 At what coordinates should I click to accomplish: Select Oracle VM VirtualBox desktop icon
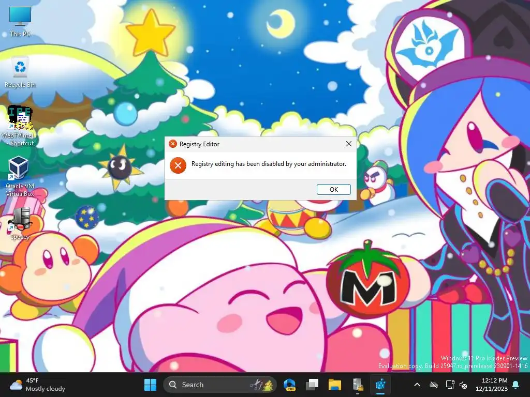[x=20, y=177]
